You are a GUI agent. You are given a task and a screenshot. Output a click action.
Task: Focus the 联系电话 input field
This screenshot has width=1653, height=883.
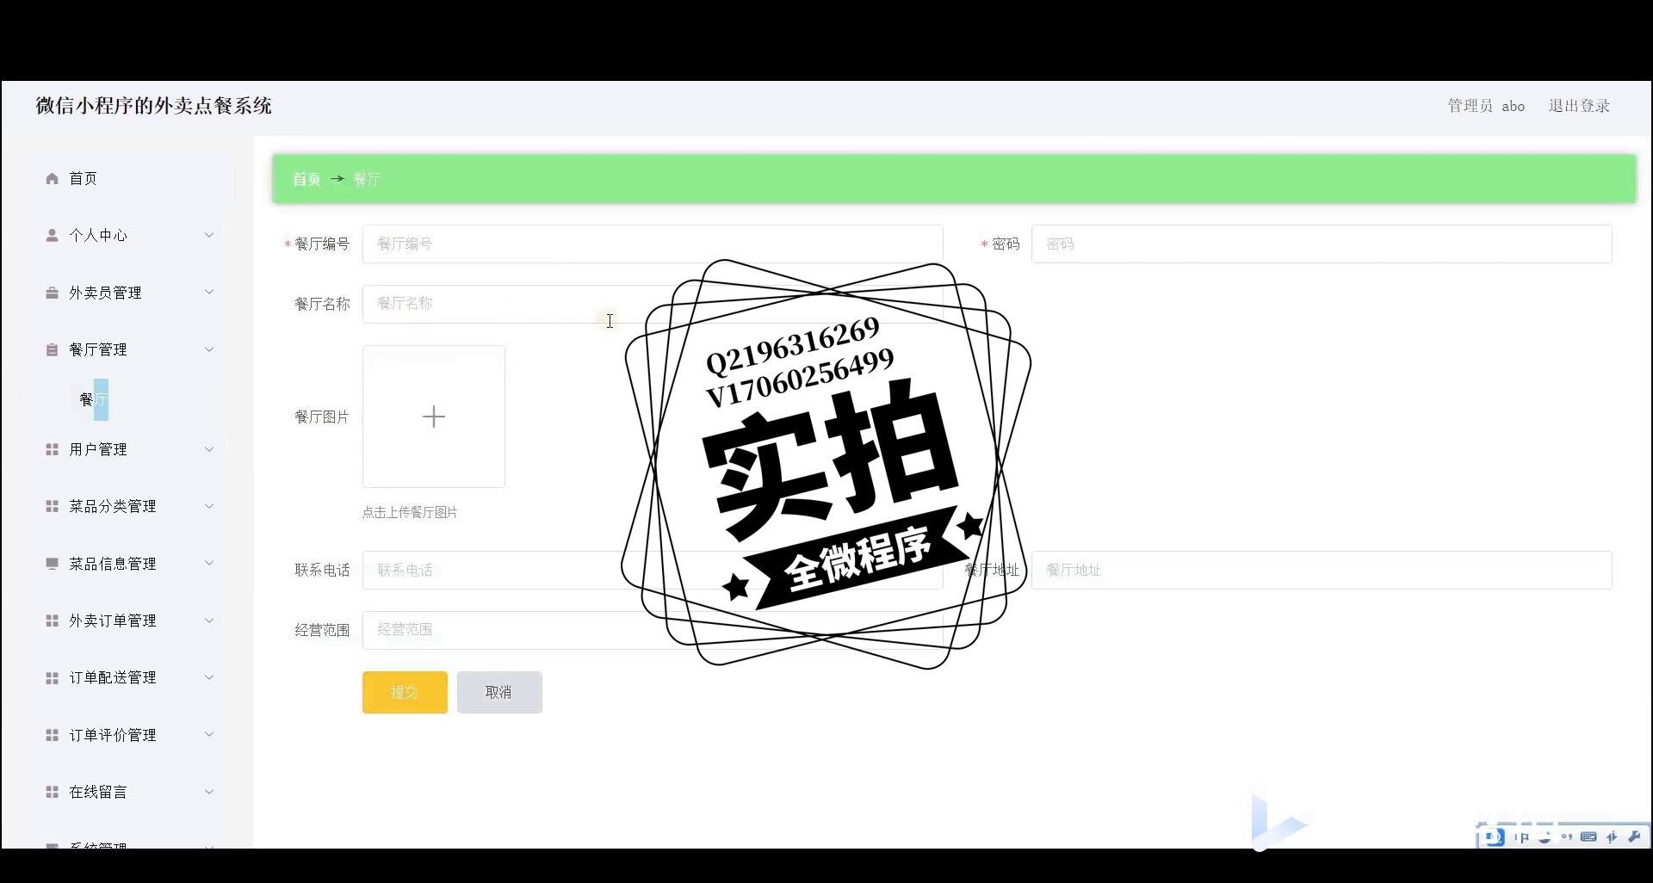(653, 570)
